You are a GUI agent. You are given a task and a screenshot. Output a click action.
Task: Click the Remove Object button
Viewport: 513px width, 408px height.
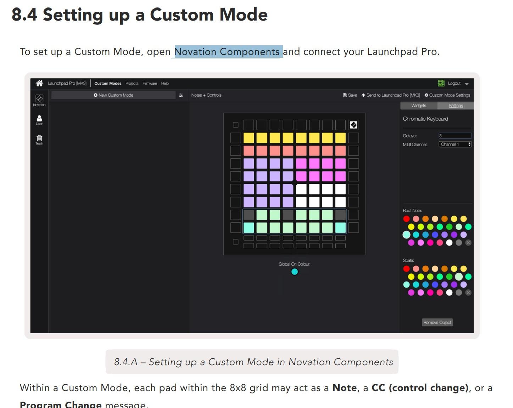click(x=437, y=322)
